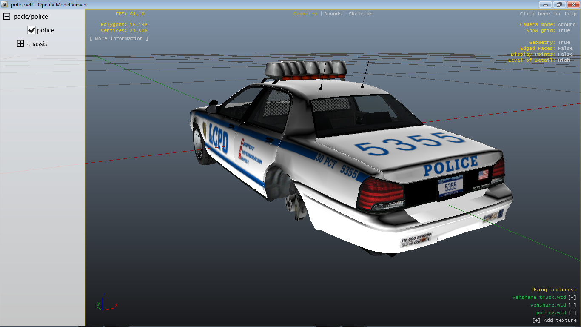581x327 pixels.
Task: Collapse the pack:/police tree node
Action: coord(7,17)
